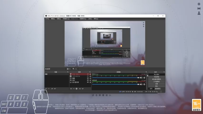Toggle visibility of the 键盘 source
This screenshot has height=114, width=203.
pyautogui.click(x=88, y=78)
